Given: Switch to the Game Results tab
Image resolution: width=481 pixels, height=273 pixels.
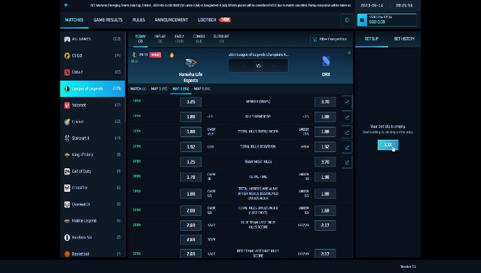Looking at the screenshot, I should click(108, 20).
